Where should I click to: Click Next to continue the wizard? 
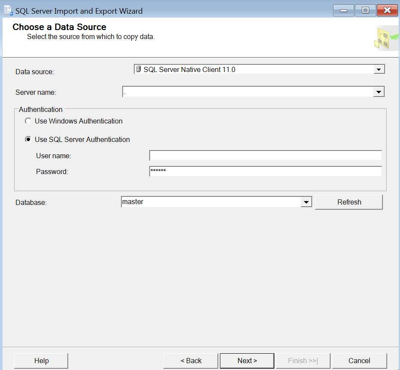point(247,361)
